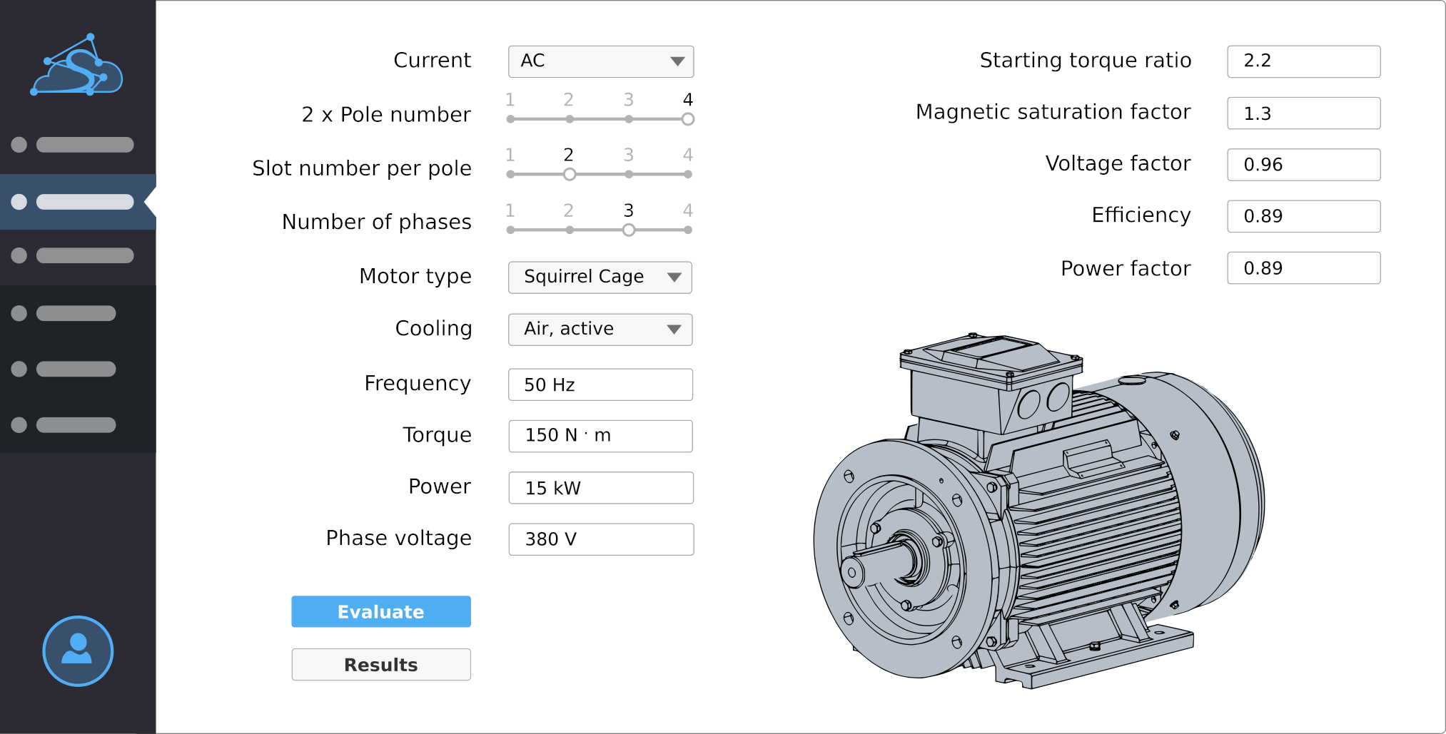Focus the Torque input field

600,436
